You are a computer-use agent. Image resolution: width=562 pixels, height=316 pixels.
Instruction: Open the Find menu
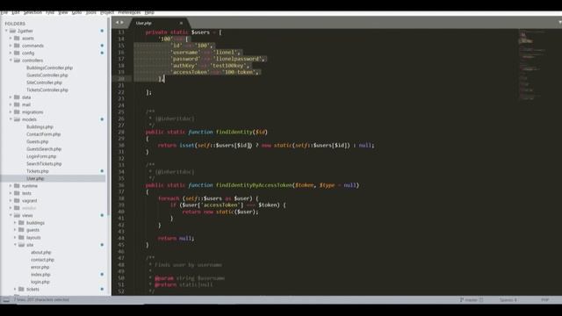point(50,12)
